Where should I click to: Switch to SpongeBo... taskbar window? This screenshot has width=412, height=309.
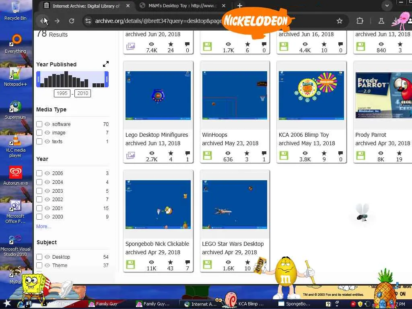coord(295,304)
